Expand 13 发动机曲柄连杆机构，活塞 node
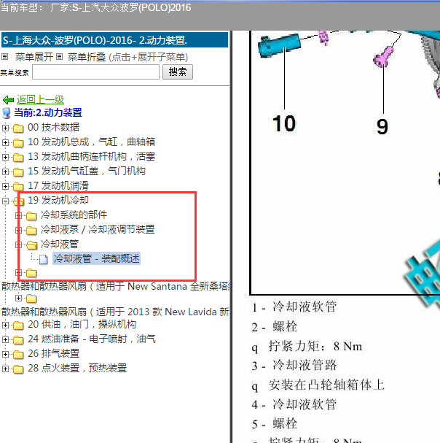 pos(5,157)
